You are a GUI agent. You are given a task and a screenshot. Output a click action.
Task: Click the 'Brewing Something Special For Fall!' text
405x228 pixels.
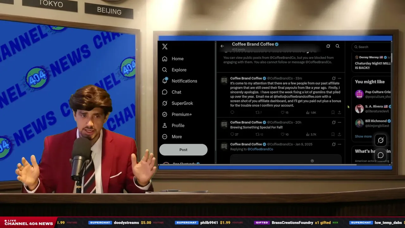pyautogui.click(x=256, y=127)
